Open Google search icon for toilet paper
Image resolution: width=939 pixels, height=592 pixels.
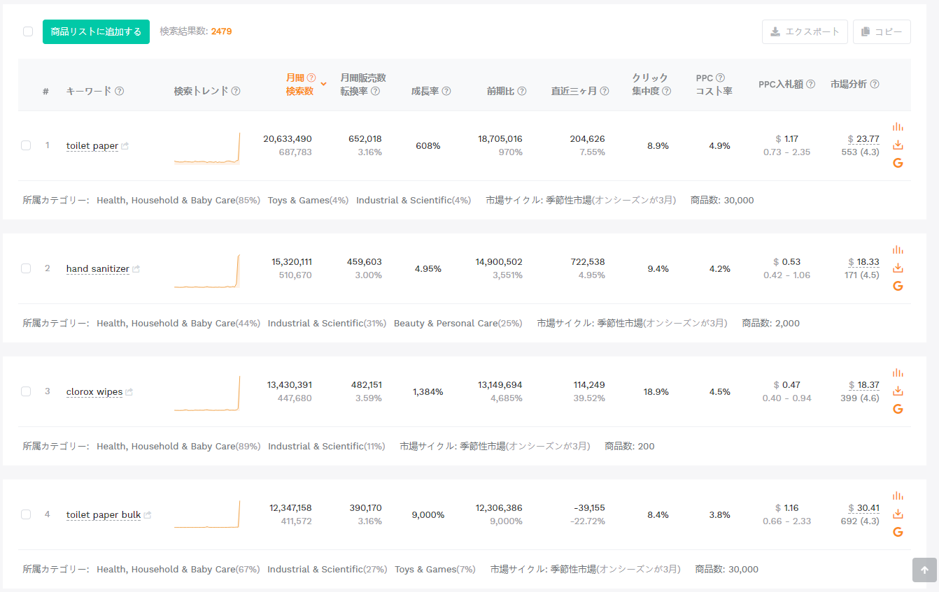pos(898,163)
